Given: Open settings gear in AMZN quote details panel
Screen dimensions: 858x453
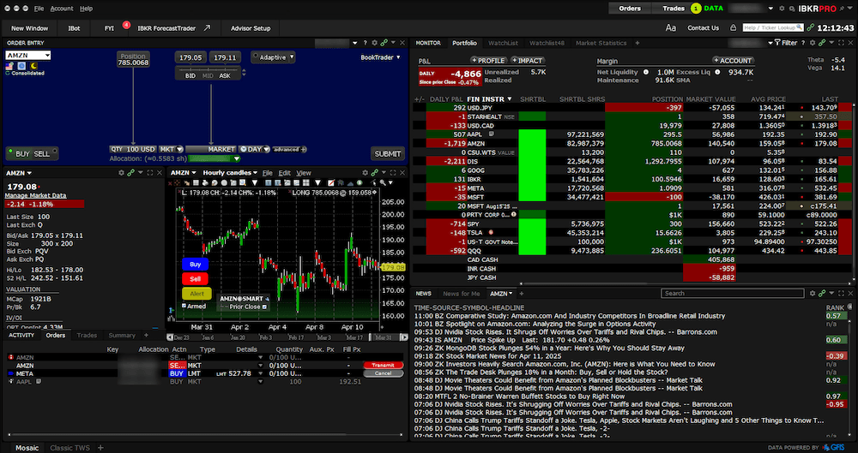Looking at the screenshot, I should tap(121, 173).
